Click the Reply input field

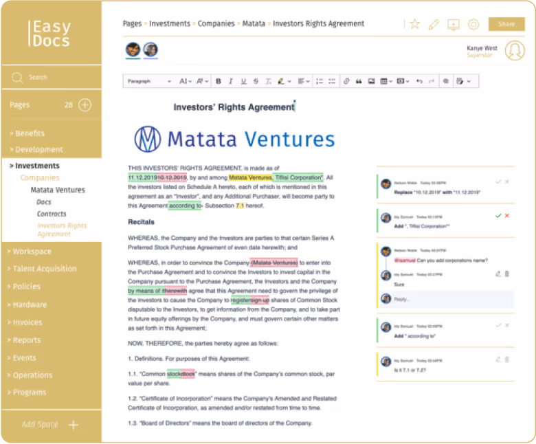[x=450, y=299]
